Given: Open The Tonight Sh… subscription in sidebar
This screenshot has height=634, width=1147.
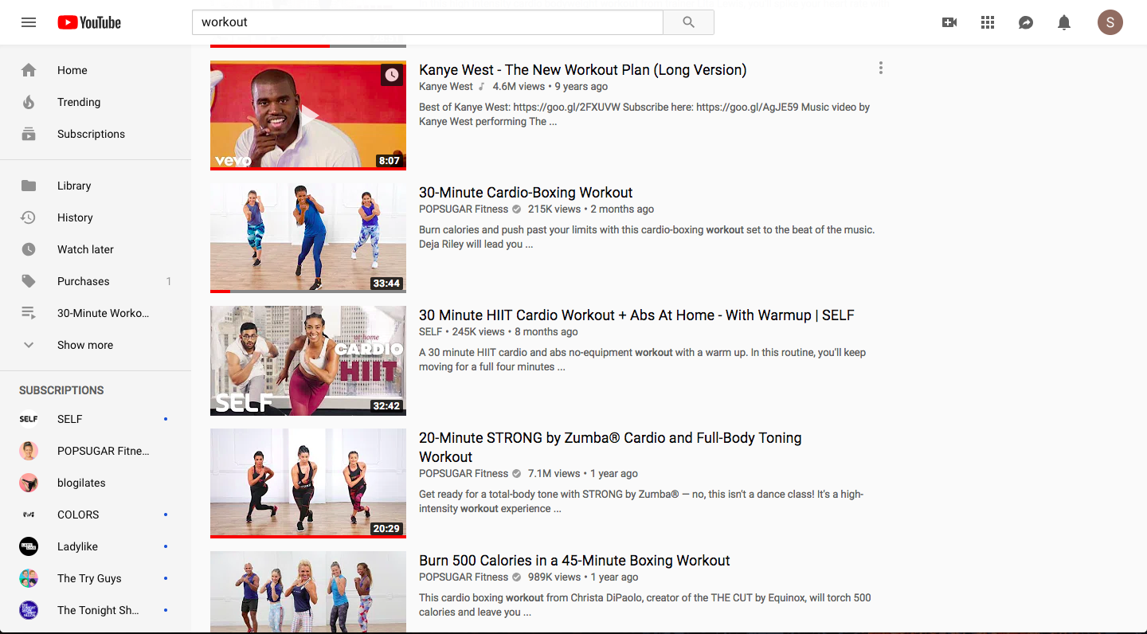Looking at the screenshot, I should coord(96,610).
